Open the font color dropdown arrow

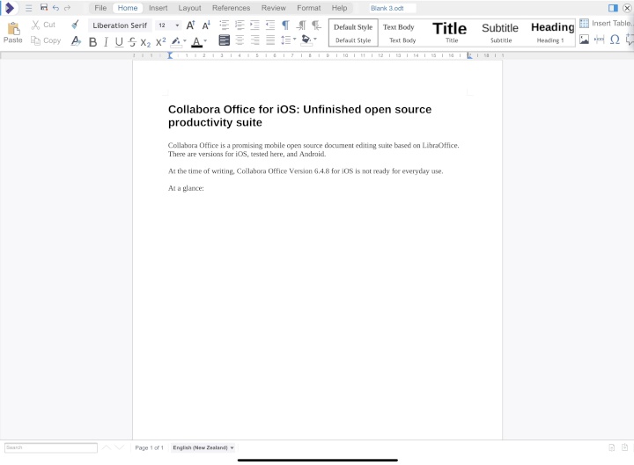tap(205, 40)
